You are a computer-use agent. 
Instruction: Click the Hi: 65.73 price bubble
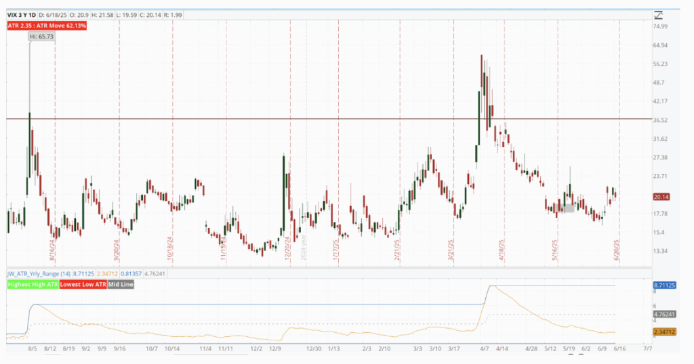(41, 37)
